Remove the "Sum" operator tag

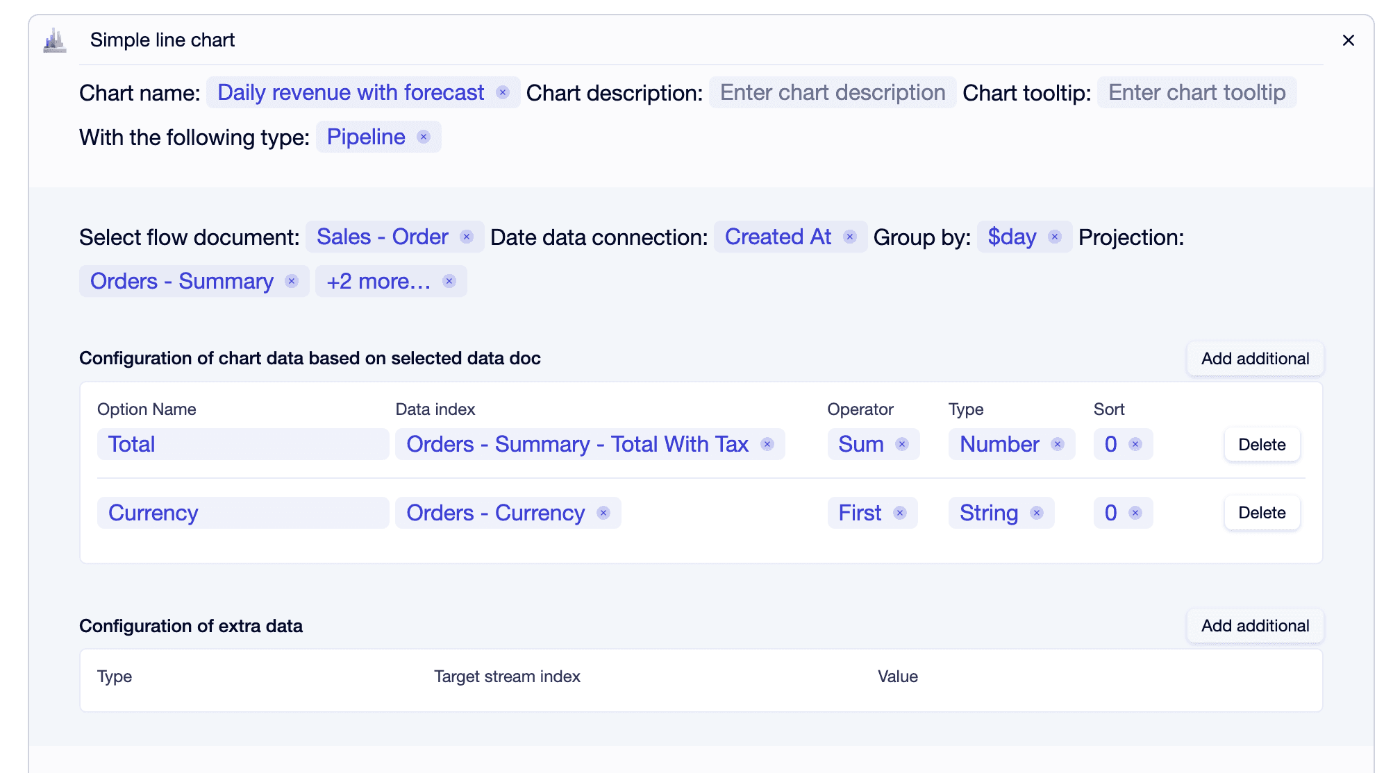click(x=901, y=444)
